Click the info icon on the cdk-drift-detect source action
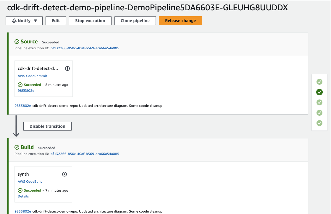The width and height of the screenshot is (331, 214). pyautogui.click(x=67, y=68)
